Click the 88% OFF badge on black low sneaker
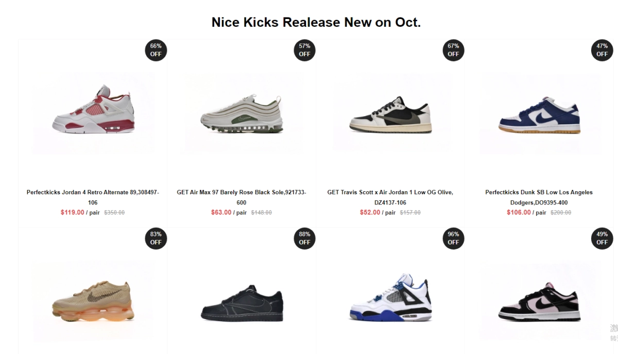Viewport: 618px width, 354px height. (304, 238)
